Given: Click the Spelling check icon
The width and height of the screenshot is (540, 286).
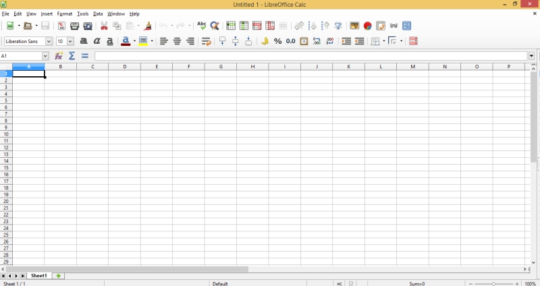Looking at the screenshot, I should (201, 26).
